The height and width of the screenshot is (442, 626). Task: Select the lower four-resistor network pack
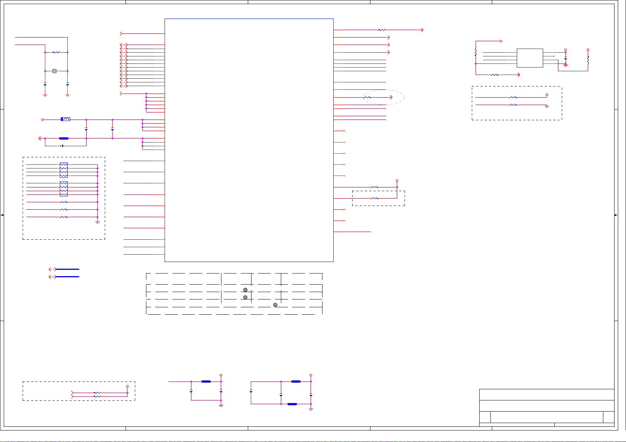[x=64, y=189]
